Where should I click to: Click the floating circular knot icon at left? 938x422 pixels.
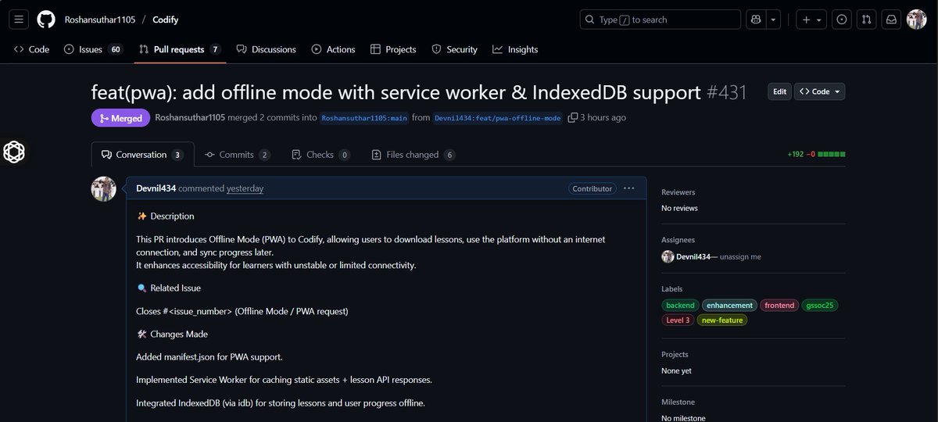[x=13, y=152]
